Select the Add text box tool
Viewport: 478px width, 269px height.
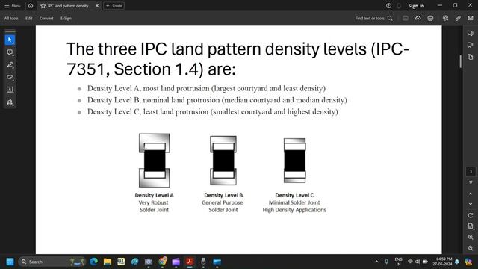(x=10, y=90)
